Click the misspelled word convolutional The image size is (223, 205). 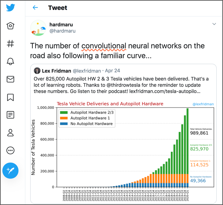pos(104,46)
